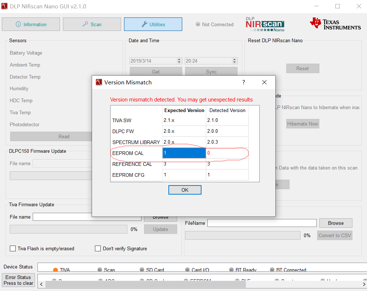Screen dimensions: 367x291
Task: Click the Get date and time button
Action: click(x=156, y=71)
